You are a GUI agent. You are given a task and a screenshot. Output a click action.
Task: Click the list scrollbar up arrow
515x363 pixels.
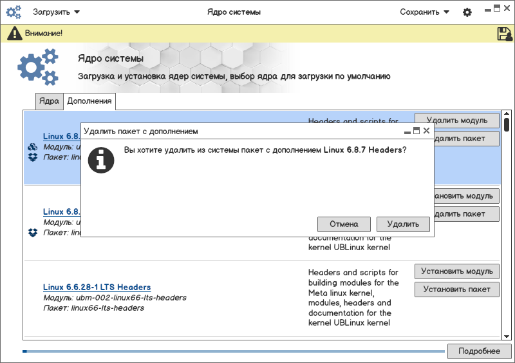click(507, 113)
